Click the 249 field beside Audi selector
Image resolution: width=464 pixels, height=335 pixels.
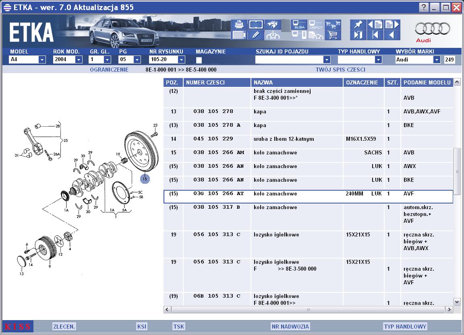[449, 60]
